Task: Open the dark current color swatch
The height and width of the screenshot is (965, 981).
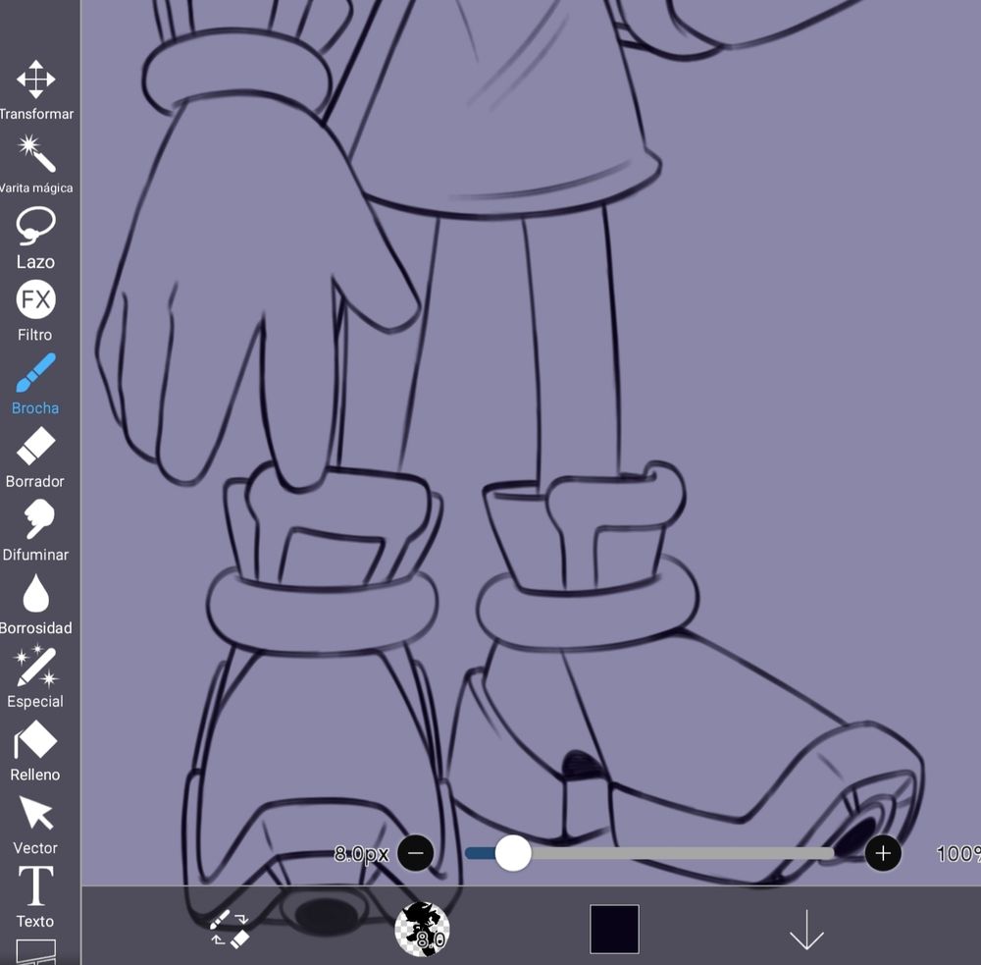Action: point(614,929)
